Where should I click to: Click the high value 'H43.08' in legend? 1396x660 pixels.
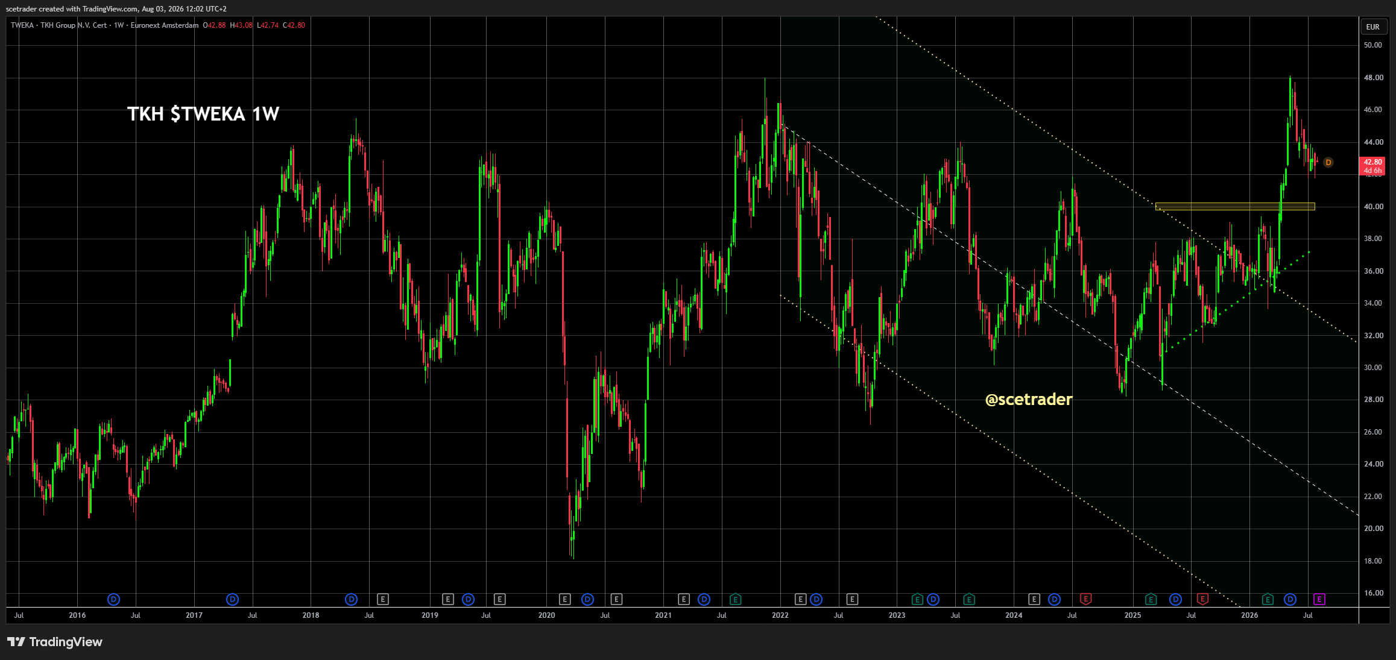tap(241, 25)
